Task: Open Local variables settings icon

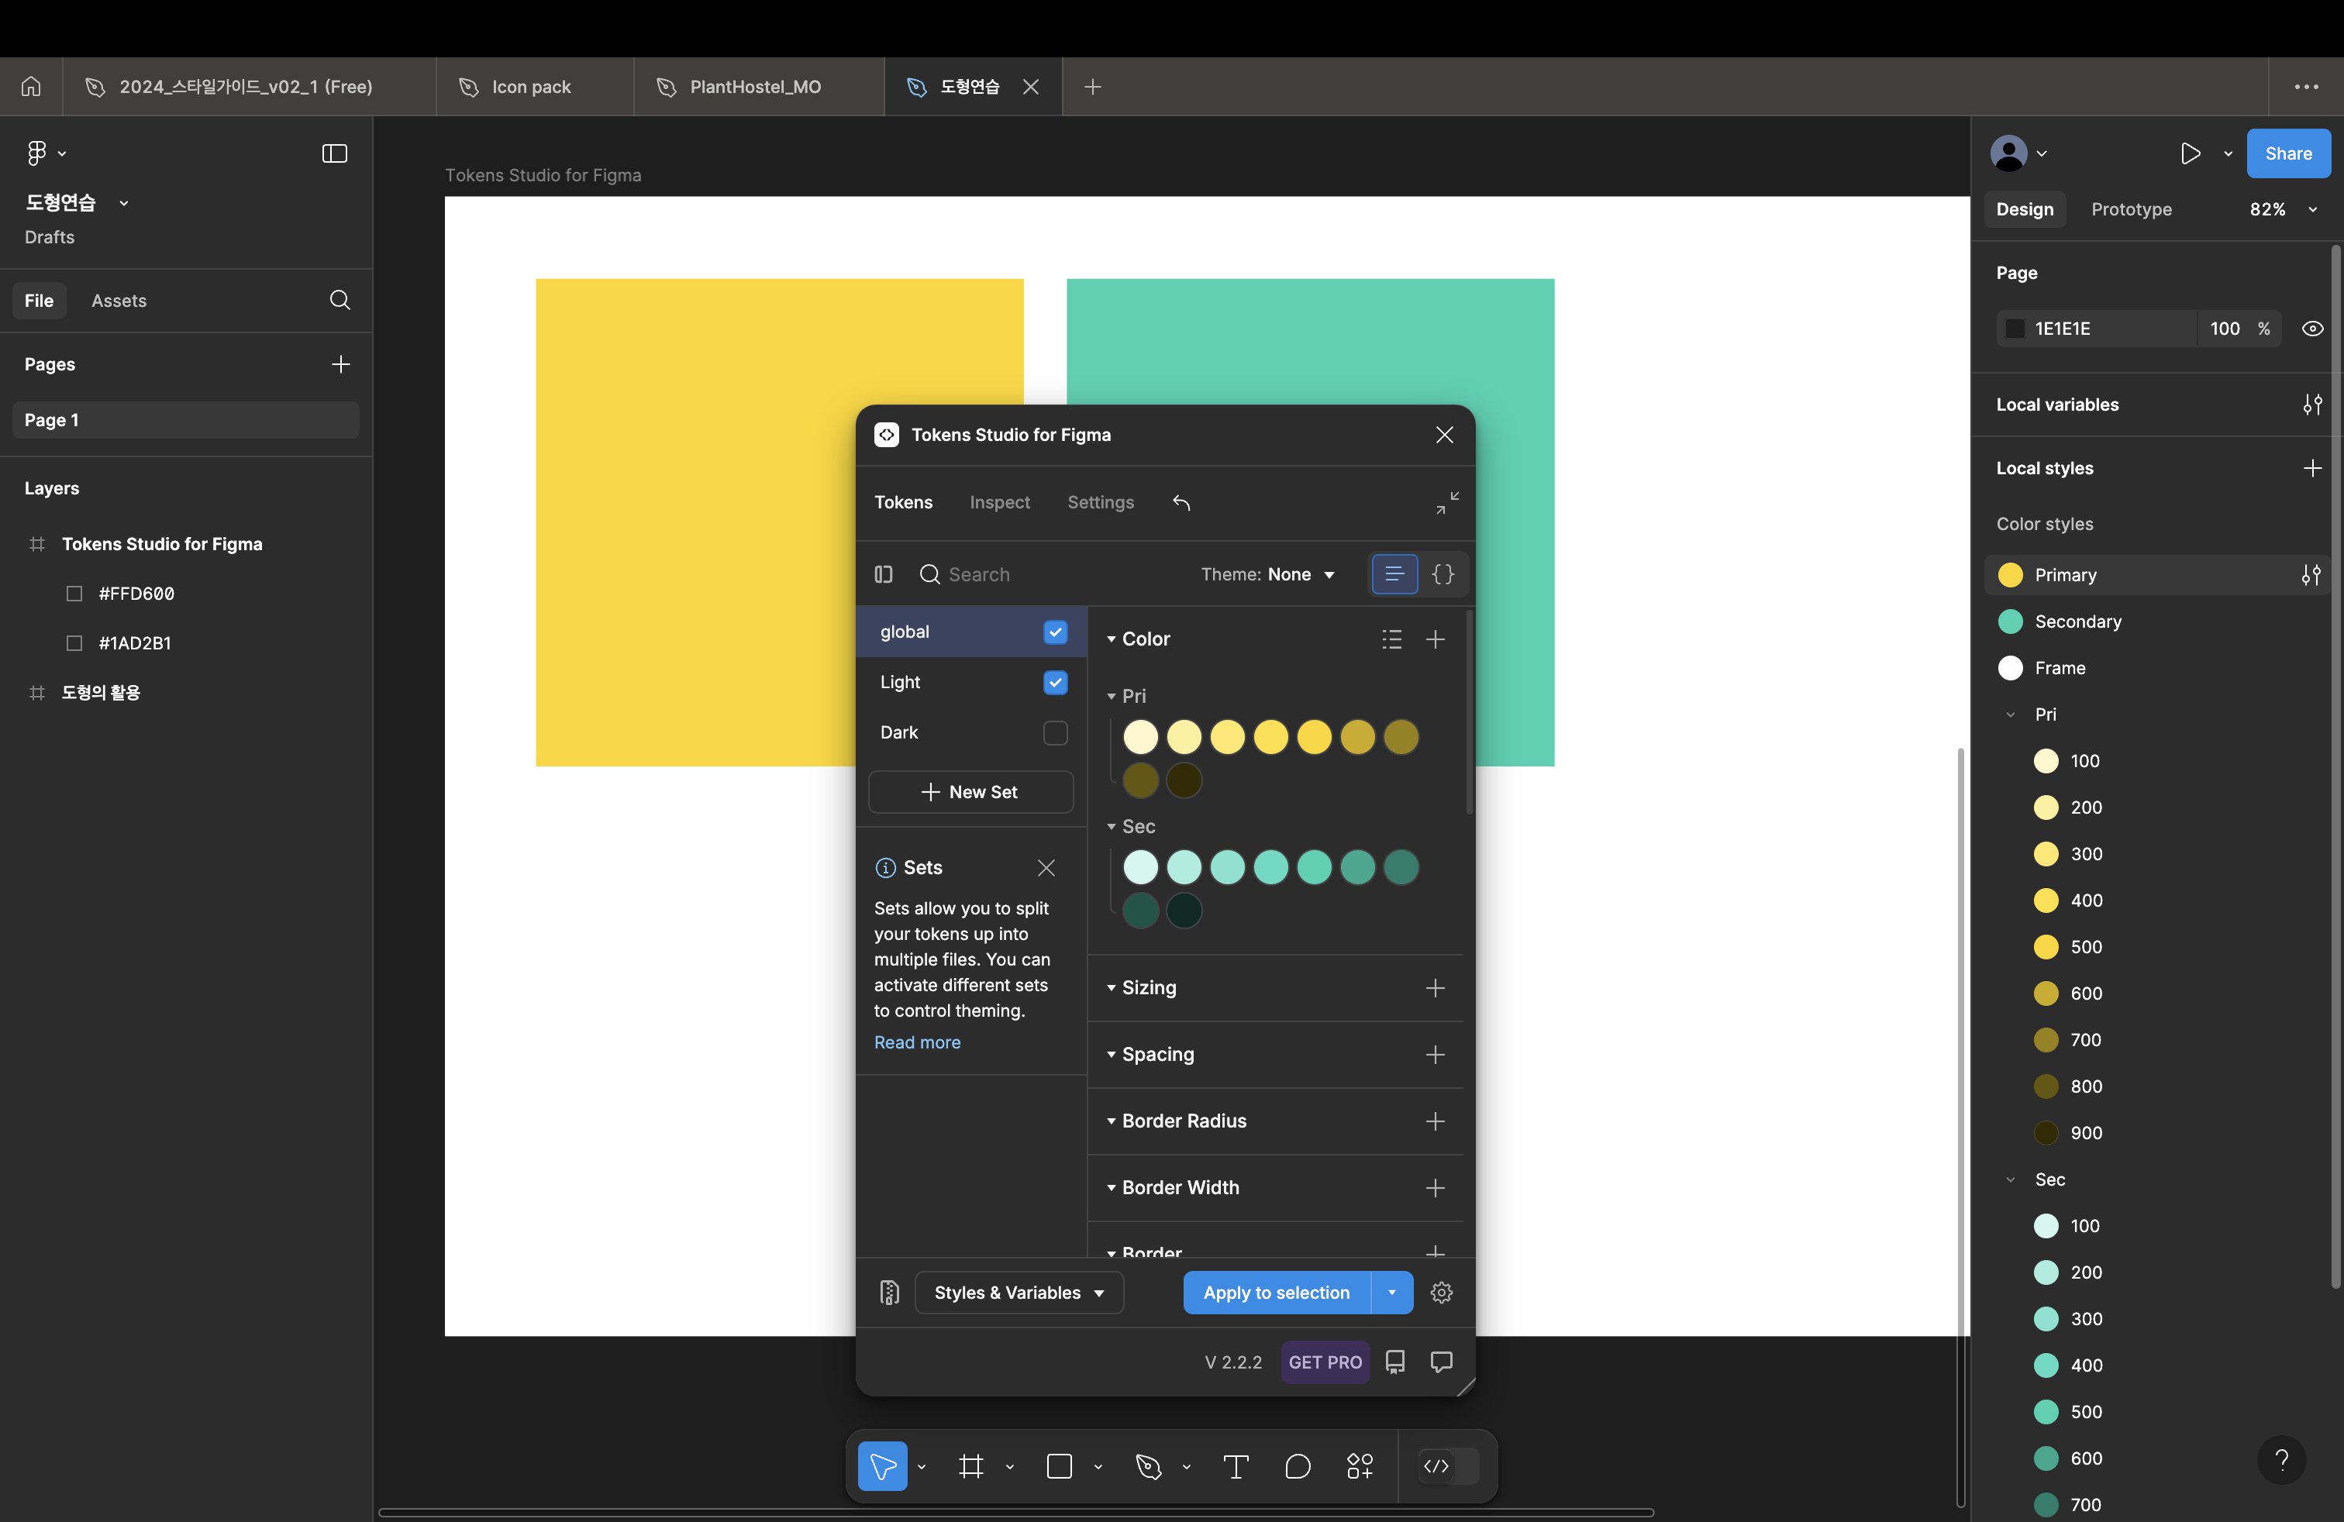Action: [2312, 405]
